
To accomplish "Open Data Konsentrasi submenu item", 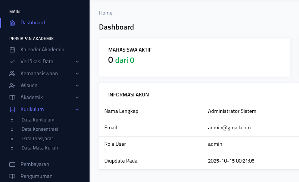I will tap(40, 129).
